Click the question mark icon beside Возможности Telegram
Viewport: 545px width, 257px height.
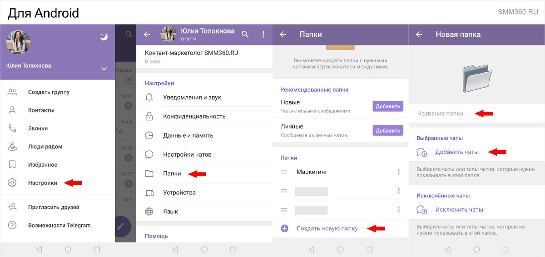coord(12,225)
